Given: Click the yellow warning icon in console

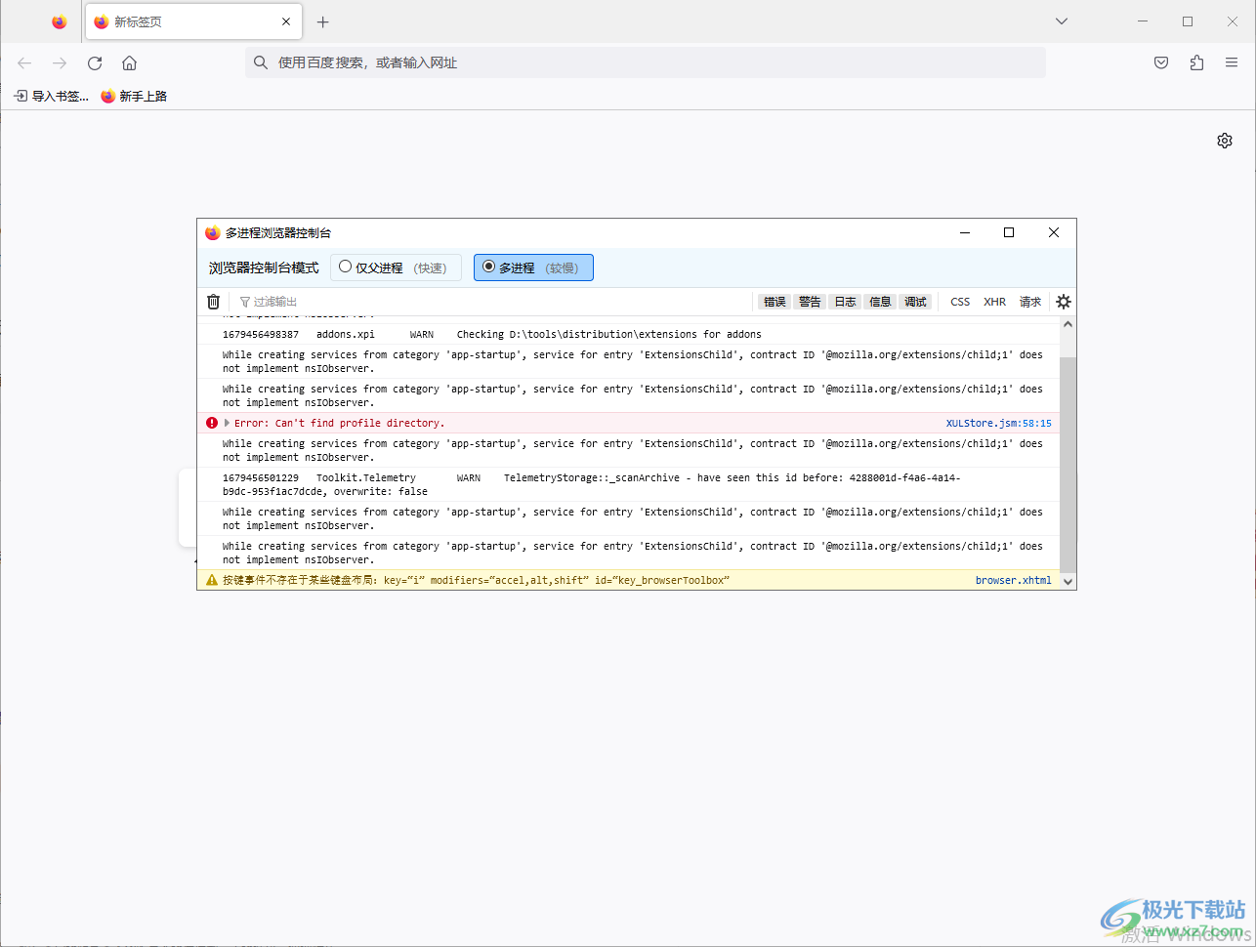Looking at the screenshot, I should coord(212,580).
